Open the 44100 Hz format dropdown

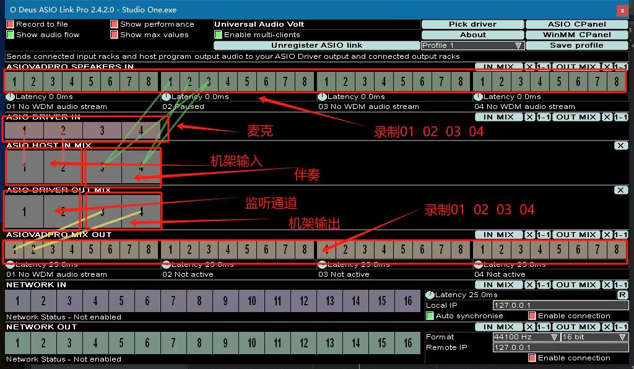pos(526,337)
